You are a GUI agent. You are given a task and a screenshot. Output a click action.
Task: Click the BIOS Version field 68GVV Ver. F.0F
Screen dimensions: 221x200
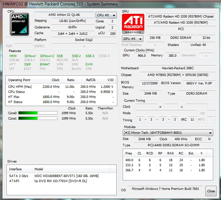pyautogui.click(x=199, y=83)
